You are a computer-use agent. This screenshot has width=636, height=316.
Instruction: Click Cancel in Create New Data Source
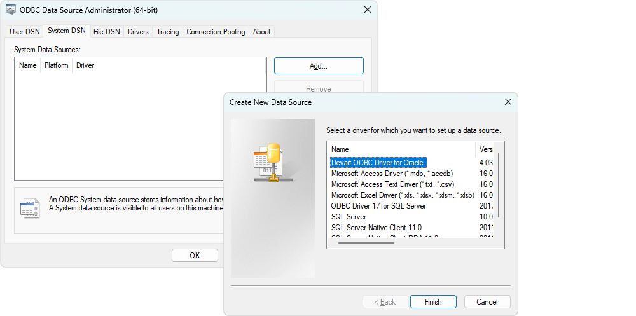[x=487, y=302]
